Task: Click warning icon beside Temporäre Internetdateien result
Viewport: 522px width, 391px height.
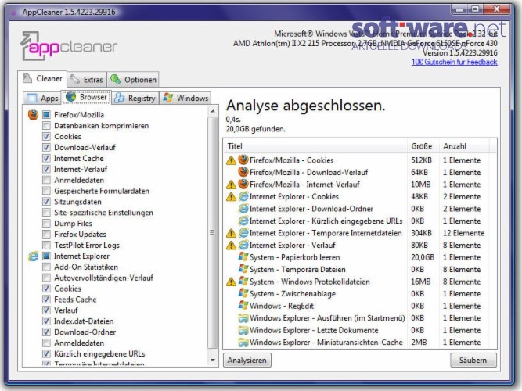Action: point(231,233)
